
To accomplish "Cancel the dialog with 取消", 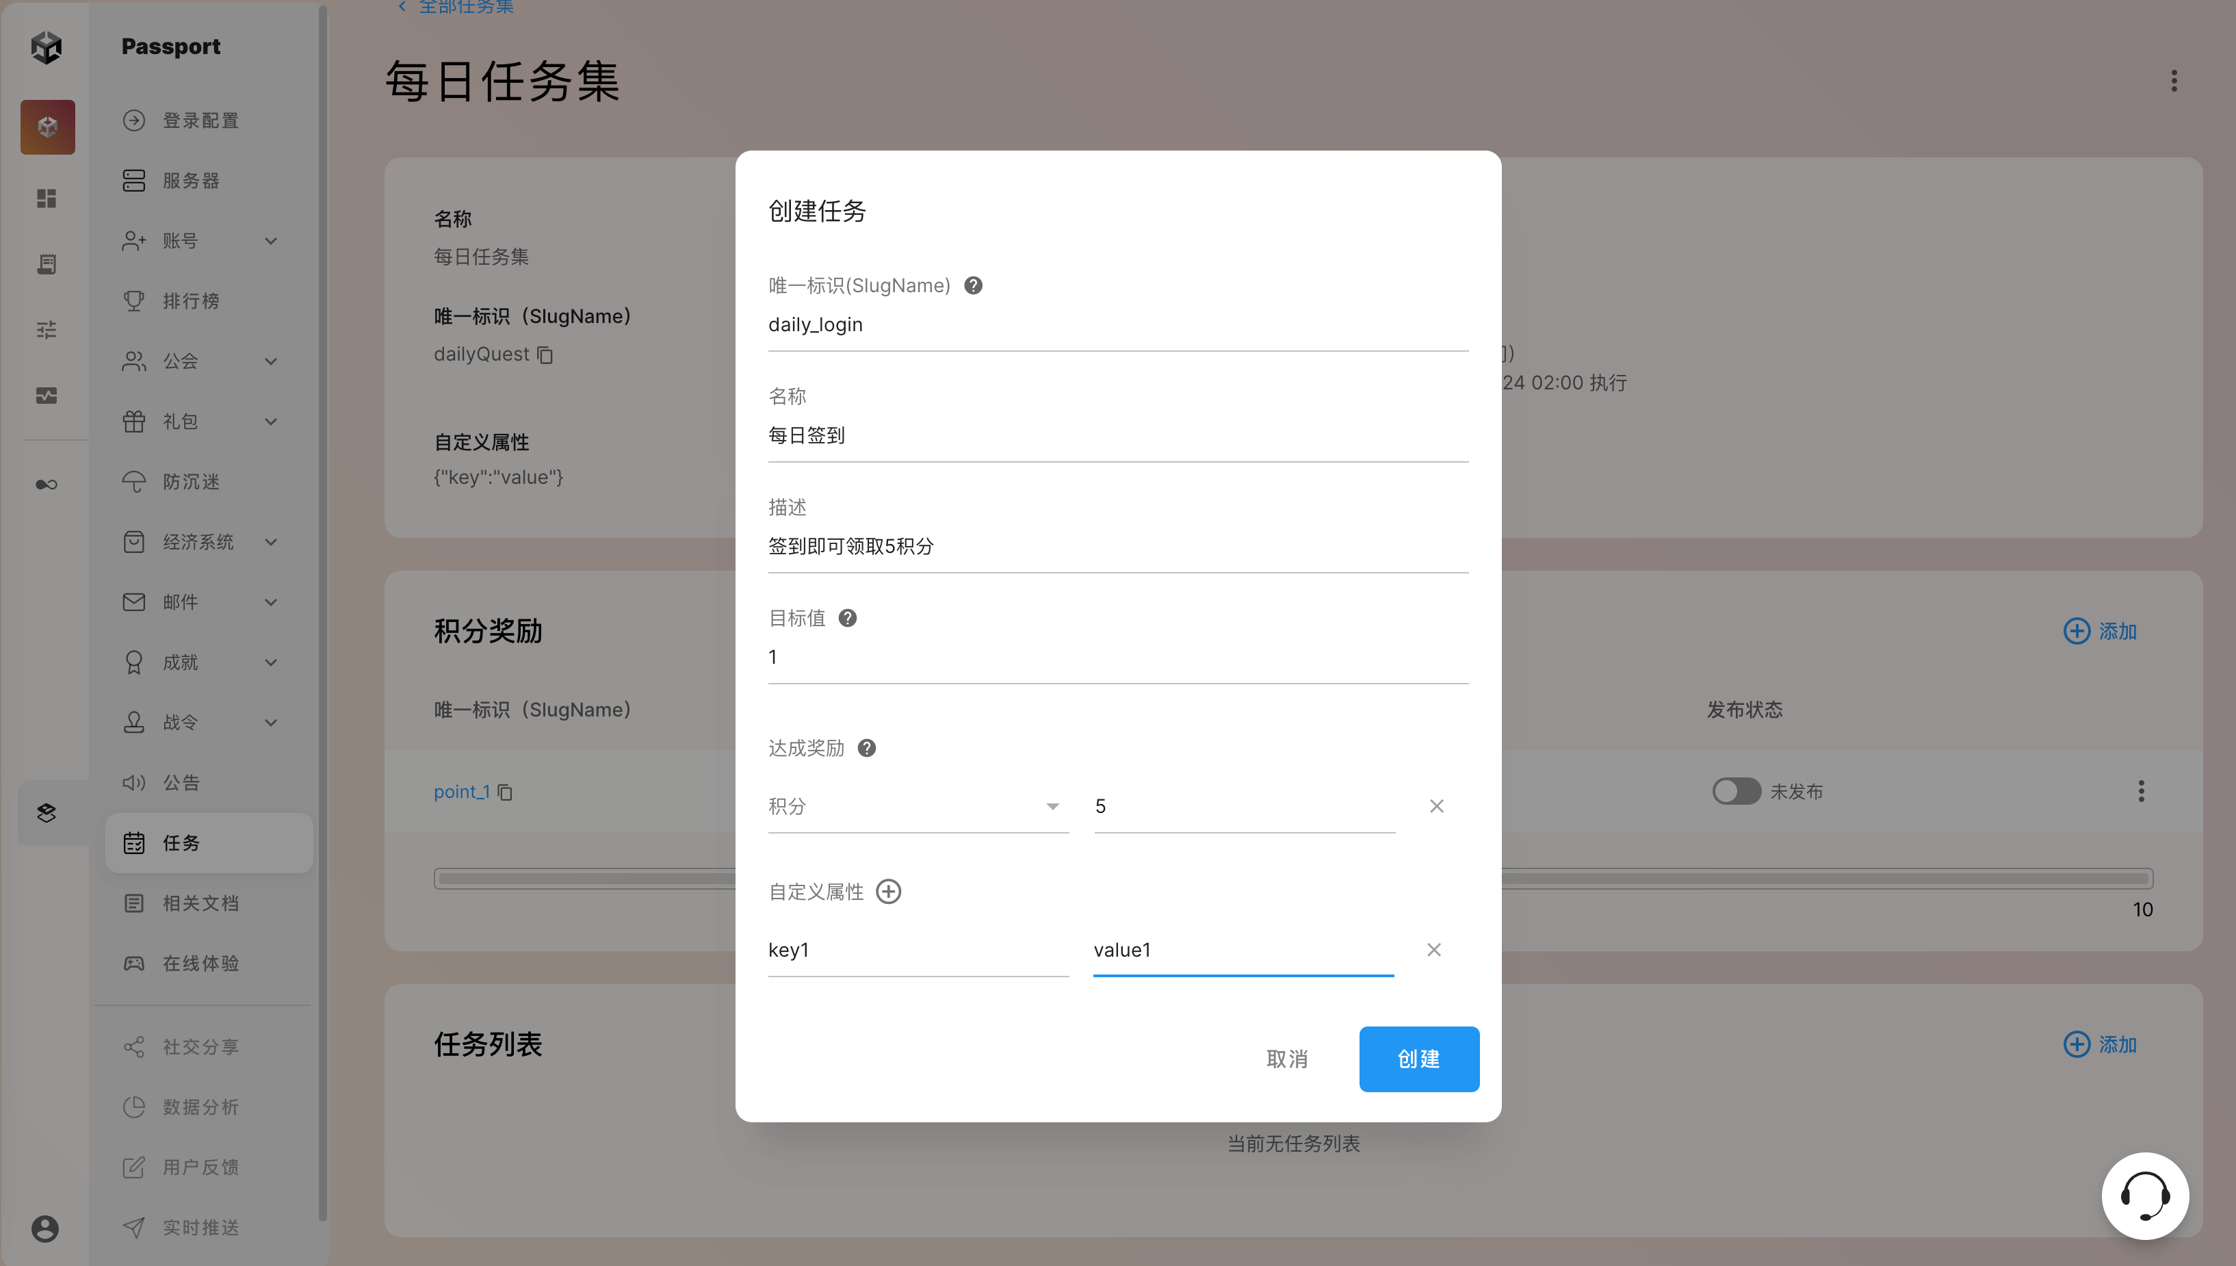I will coord(1286,1058).
